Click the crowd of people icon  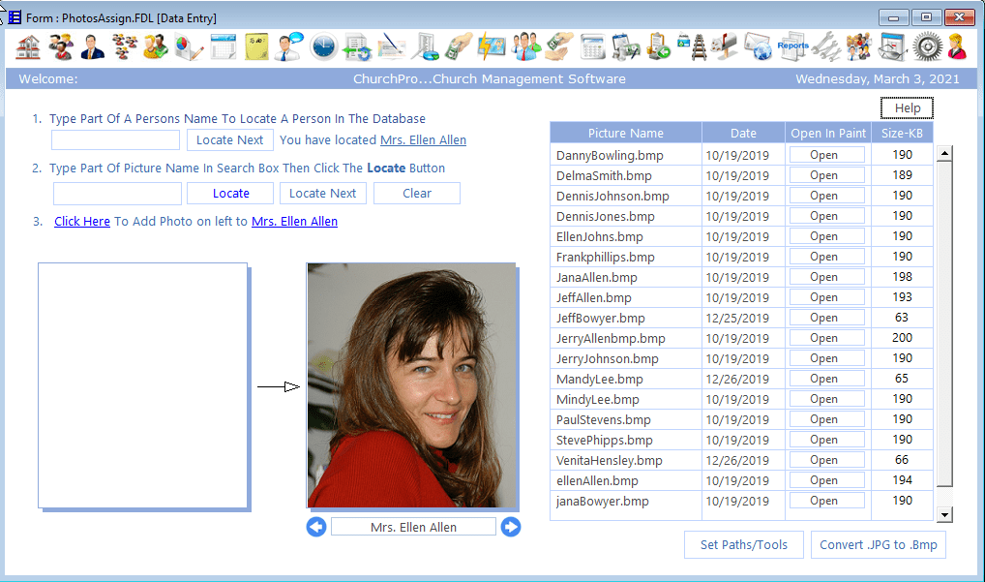tap(859, 47)
